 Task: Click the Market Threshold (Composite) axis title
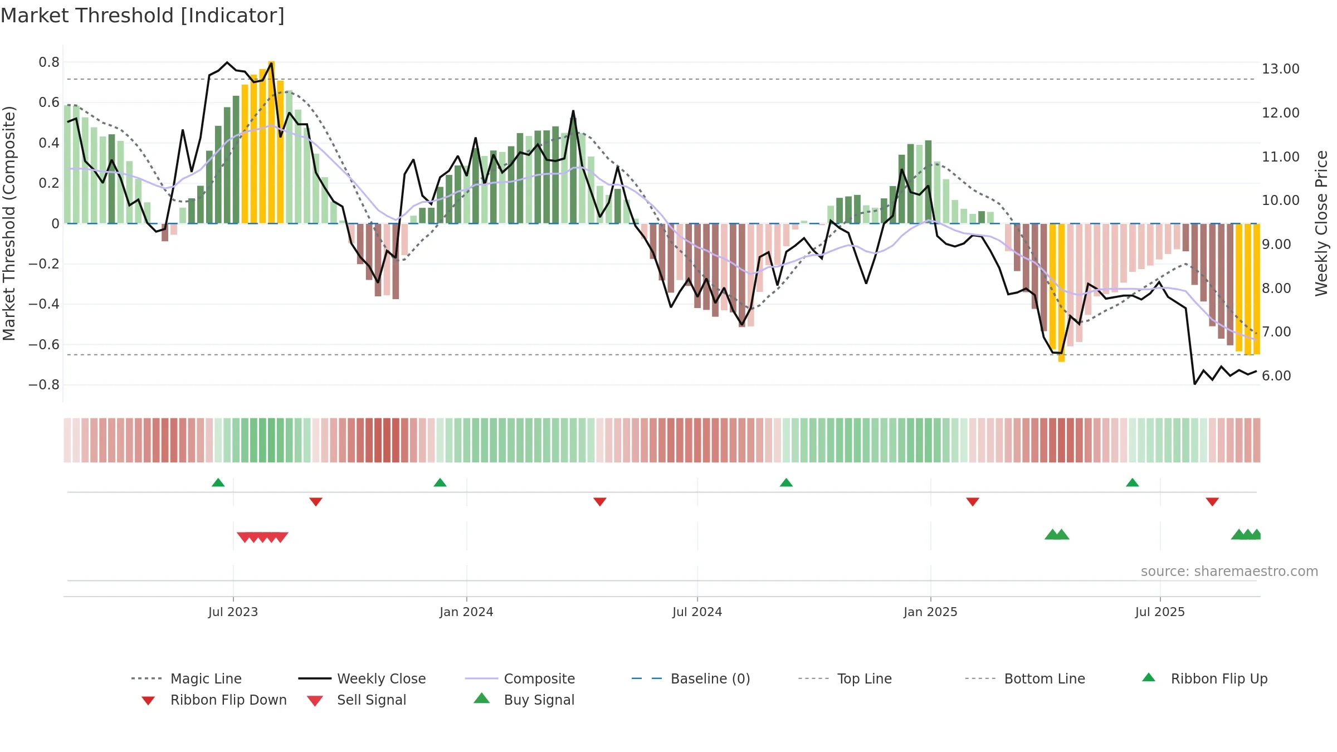pos(9,223)
